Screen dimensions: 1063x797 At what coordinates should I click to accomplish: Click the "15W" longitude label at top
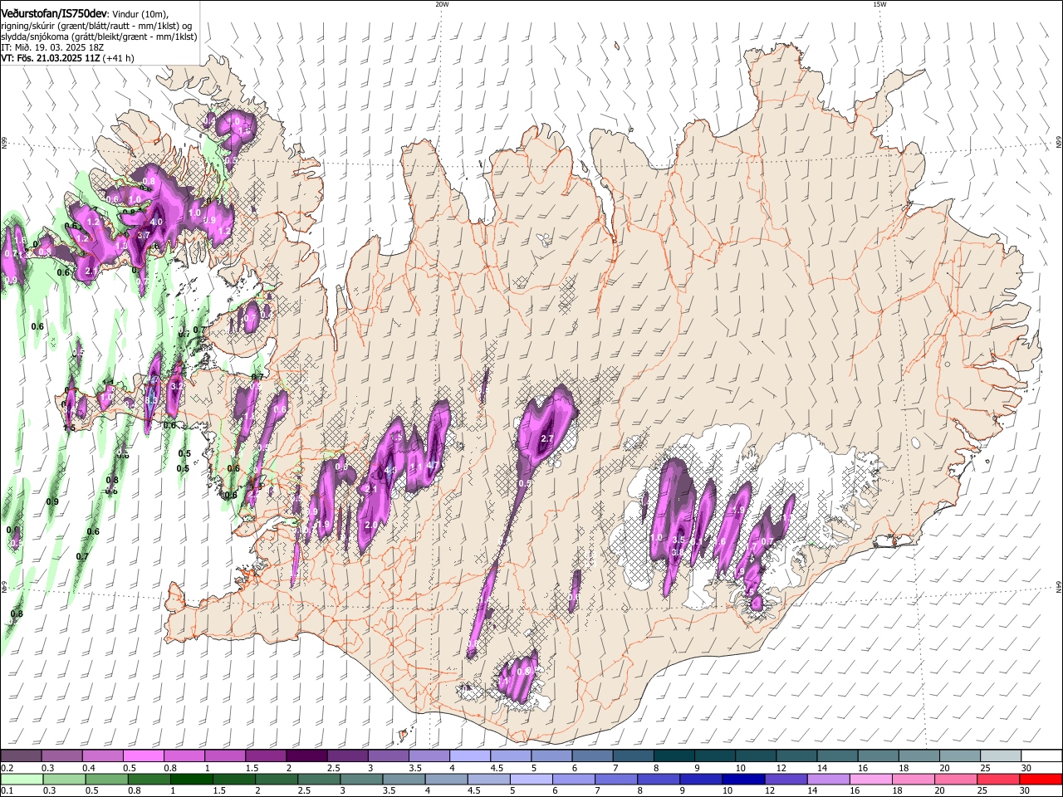pos(879,4)
